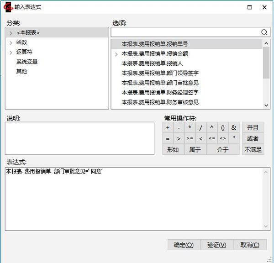Expand the 运算符 category node
This screenshot has width=274, height=263.
[11, 53]
